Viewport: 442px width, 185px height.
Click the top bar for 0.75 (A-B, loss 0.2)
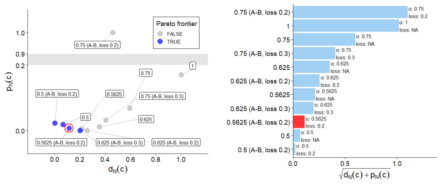(x=350, y=12)
